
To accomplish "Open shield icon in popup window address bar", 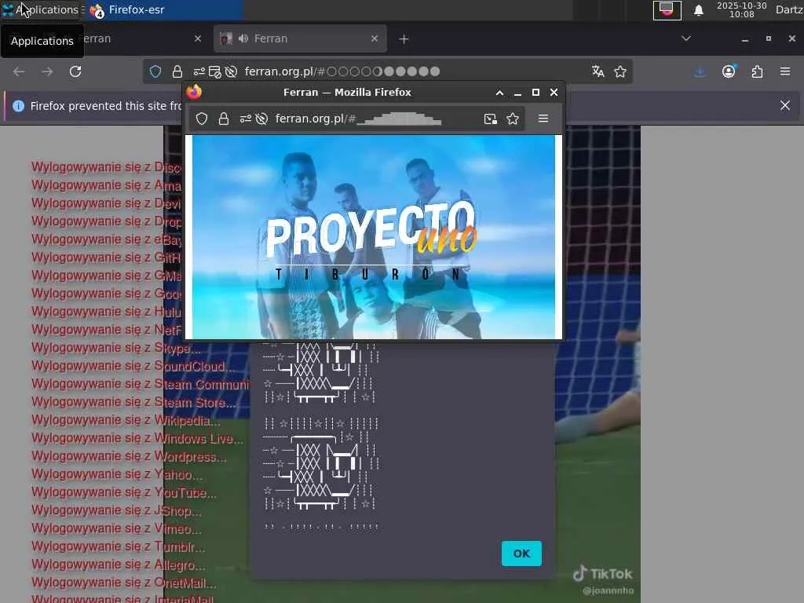I will click(202, 119).
